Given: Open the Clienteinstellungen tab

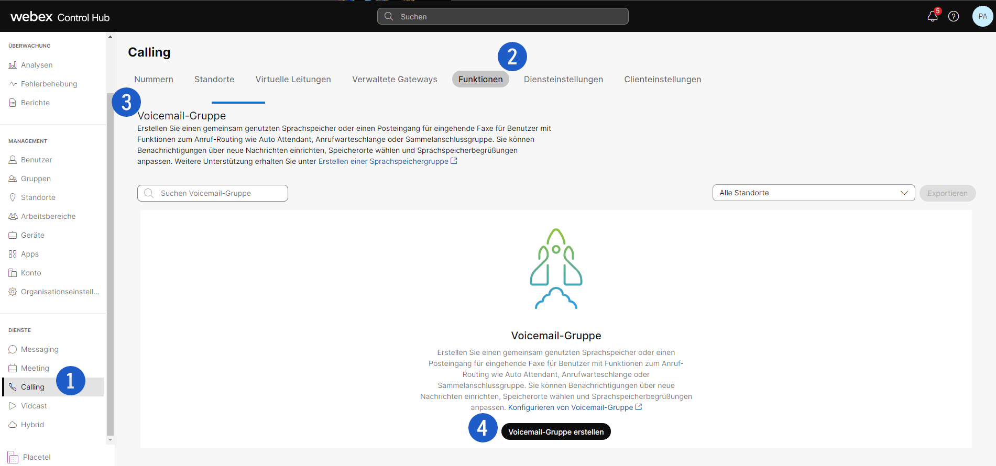Looking at the screenshot, I should point(662,79).
